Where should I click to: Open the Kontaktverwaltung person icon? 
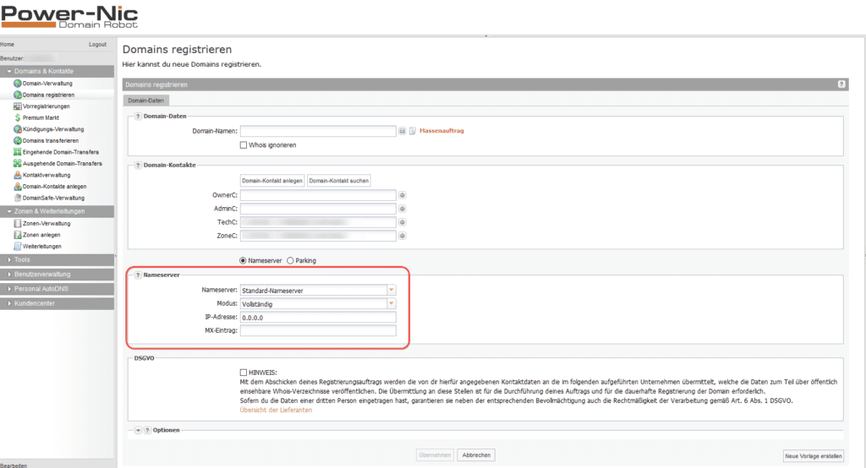(18, 175)
